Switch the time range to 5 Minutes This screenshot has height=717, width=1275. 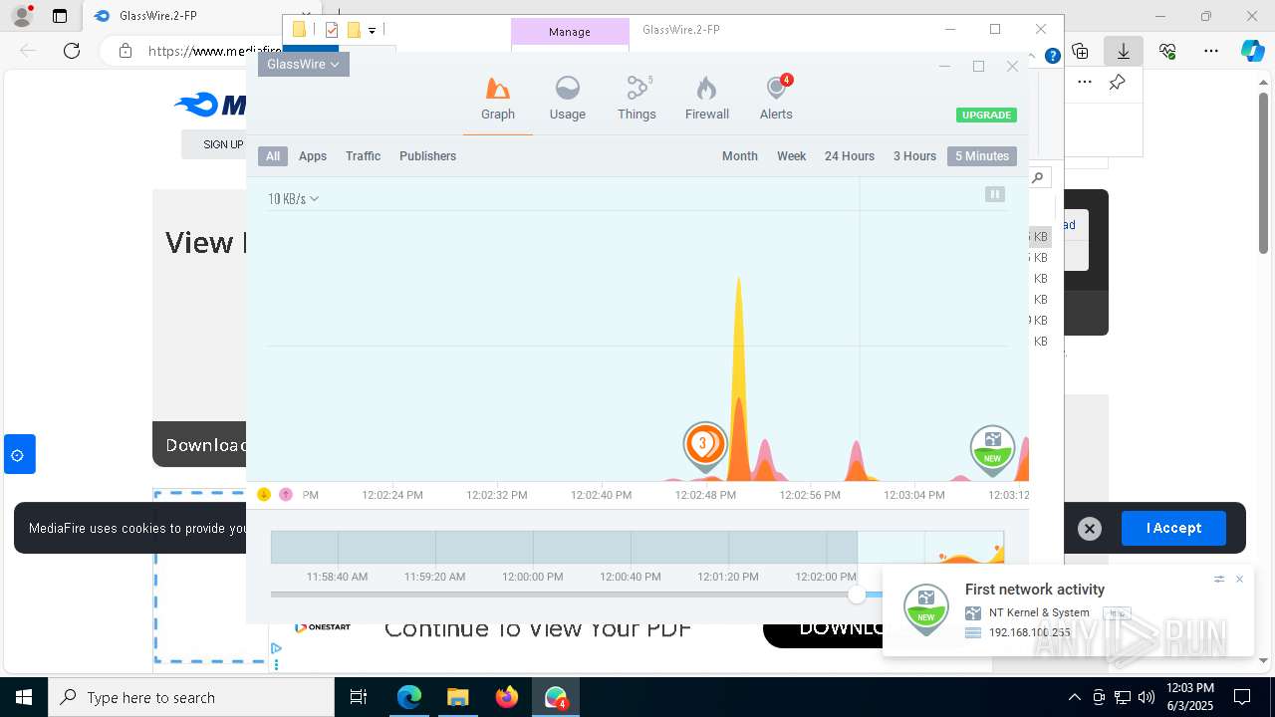coord(982,156)
